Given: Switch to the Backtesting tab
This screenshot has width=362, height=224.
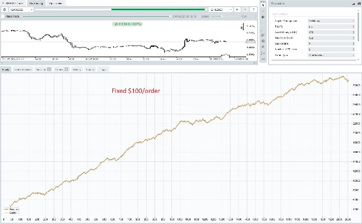Looking at the screenshot, I should point(36,3).
